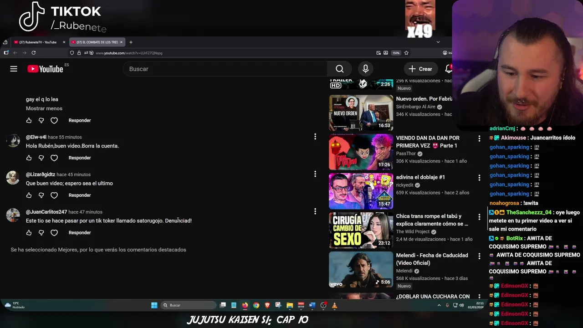Image resolution: width=583 pixels, height=328 pixels.
Task: Open Melendi 'Fecha de Caducidad' thumbnail
Action: tap(361, 269)
